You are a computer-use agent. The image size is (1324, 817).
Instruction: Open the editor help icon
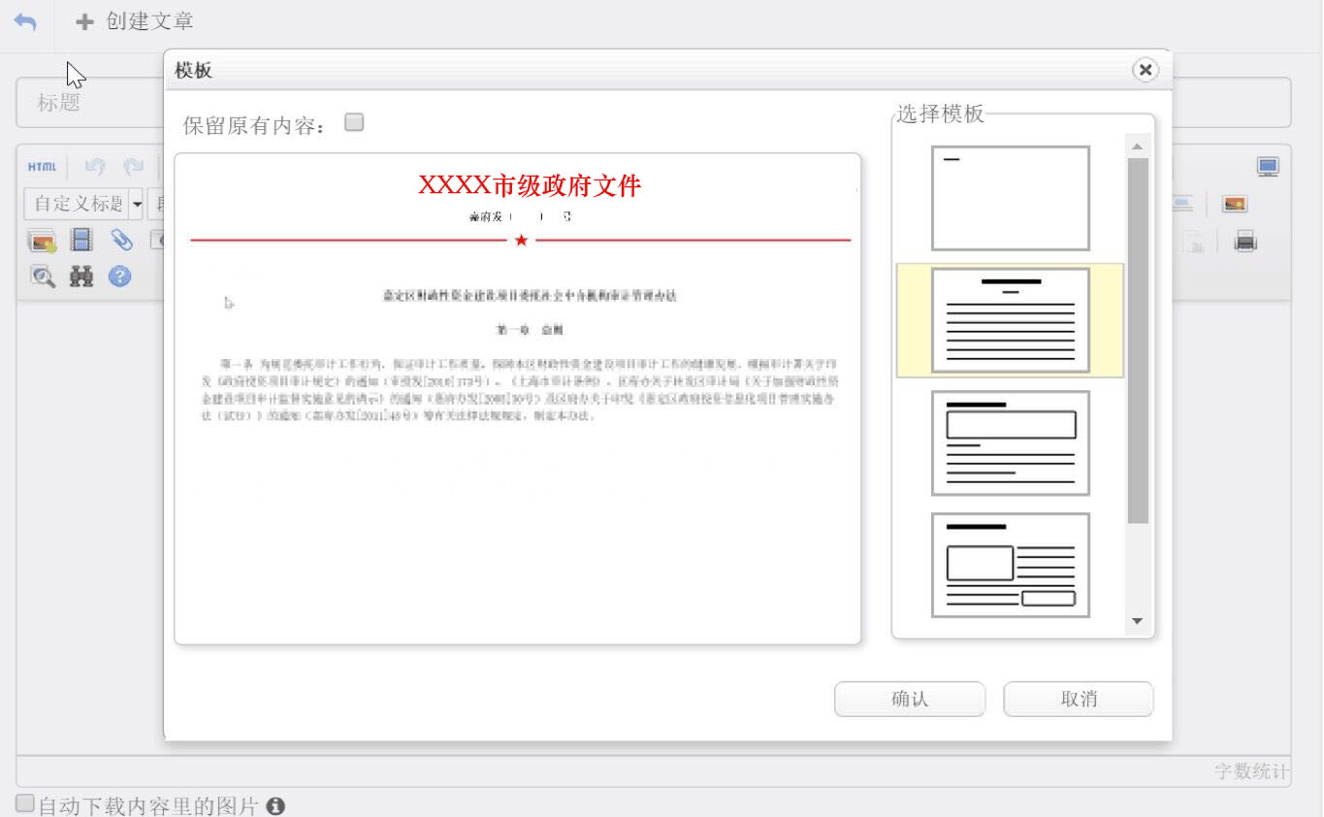tap(119, 277)
